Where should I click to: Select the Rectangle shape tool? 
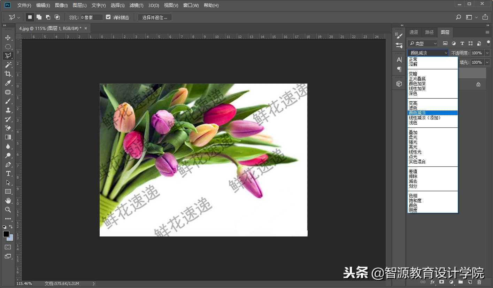pos(8,192)
